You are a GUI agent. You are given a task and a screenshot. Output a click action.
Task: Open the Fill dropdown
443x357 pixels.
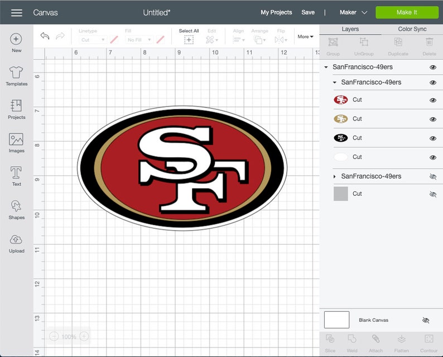click(x=139, y=40)
